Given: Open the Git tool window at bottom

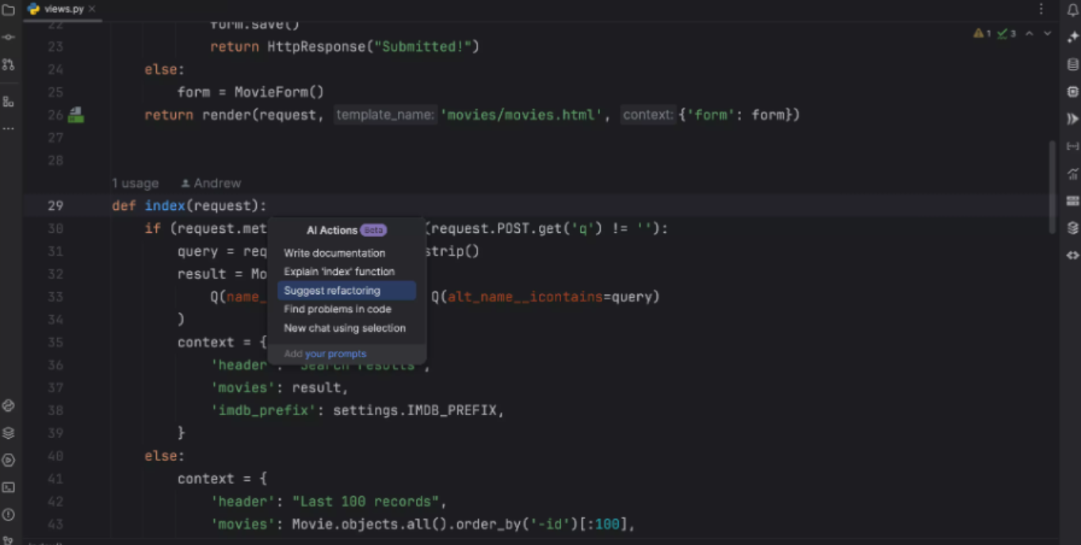Looking at the screenshot, I should point(8,540).
